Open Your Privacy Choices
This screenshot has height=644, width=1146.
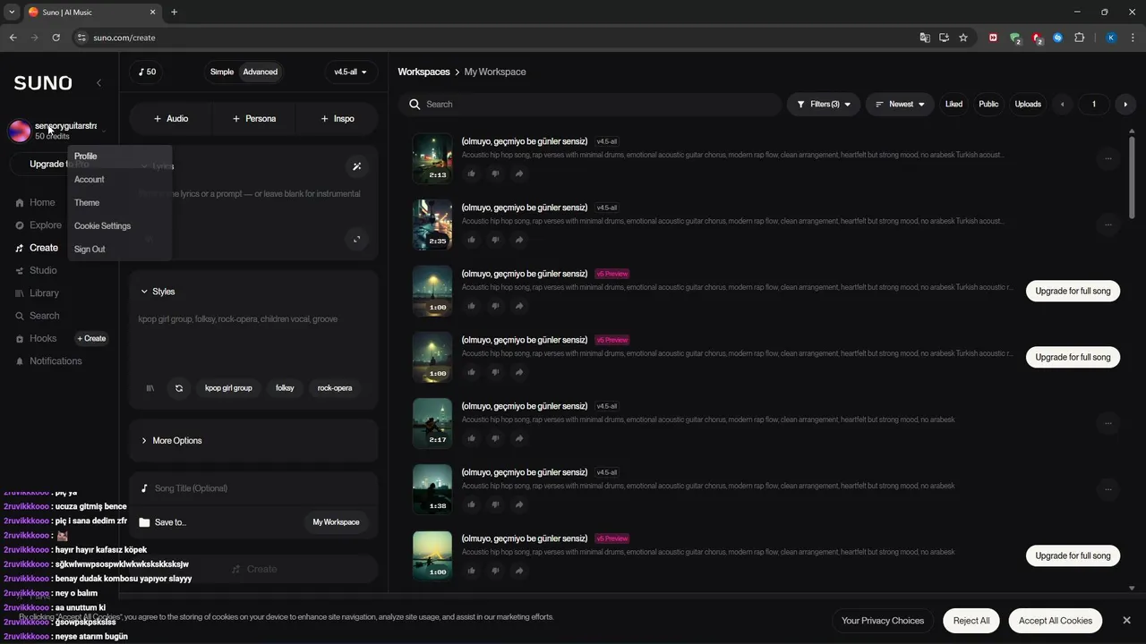pos(883,621)
